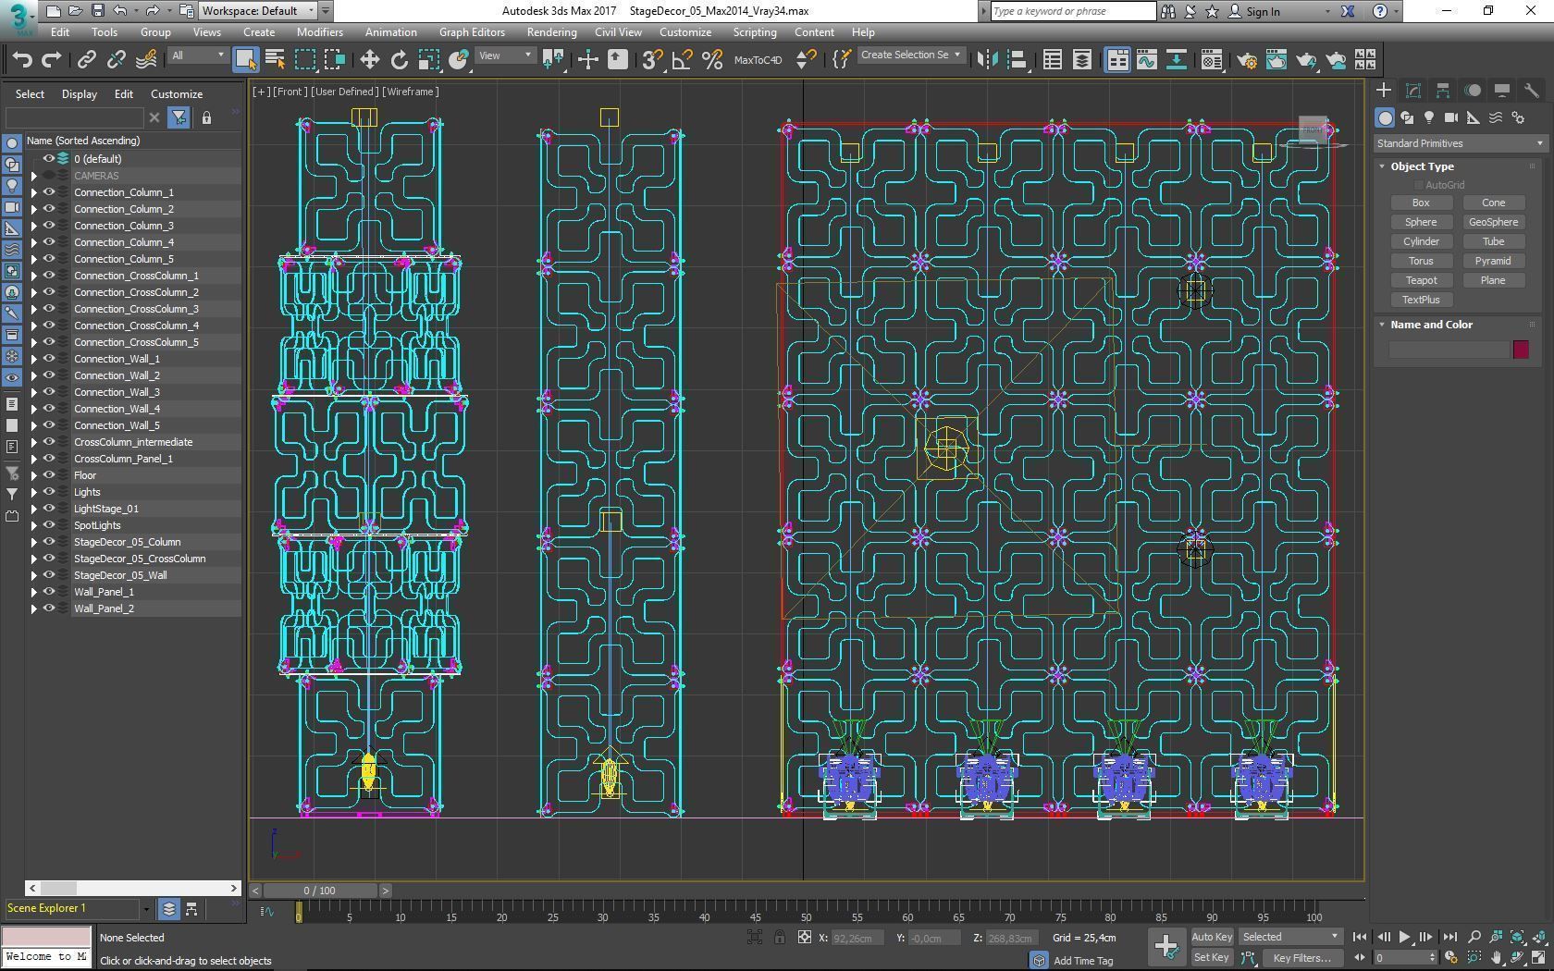
Task: Select the Move tool in the toolbar
Action: tap(369, 60)
